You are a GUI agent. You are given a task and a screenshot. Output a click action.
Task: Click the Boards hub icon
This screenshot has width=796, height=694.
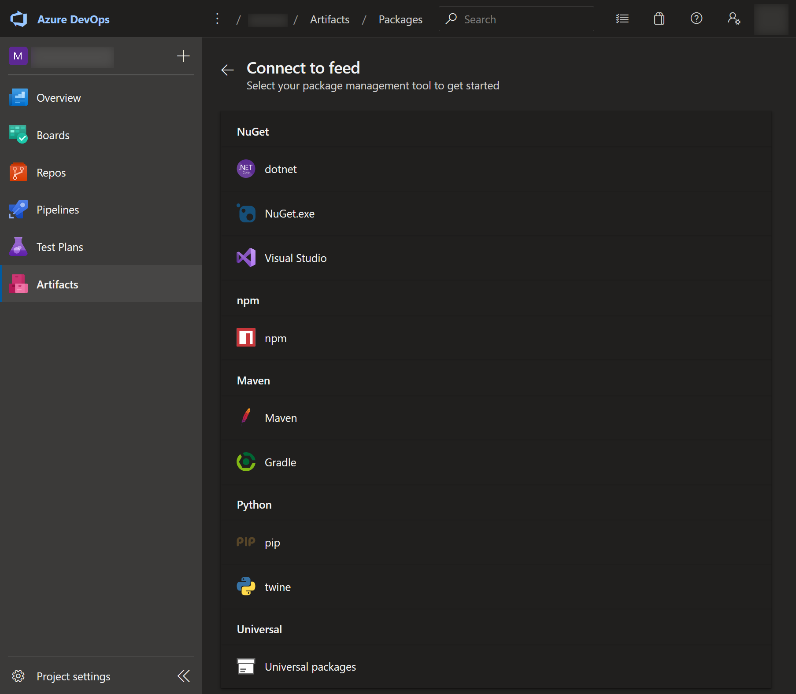[x=18, y=135]
